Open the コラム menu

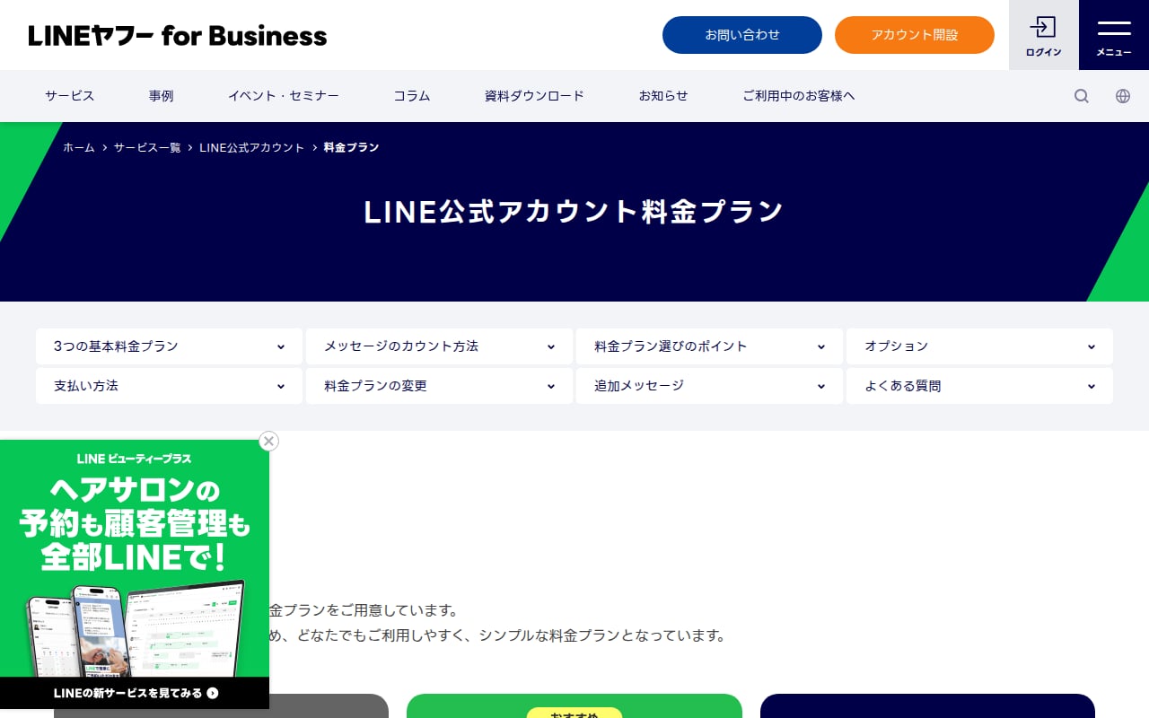(x=412, y=96)
